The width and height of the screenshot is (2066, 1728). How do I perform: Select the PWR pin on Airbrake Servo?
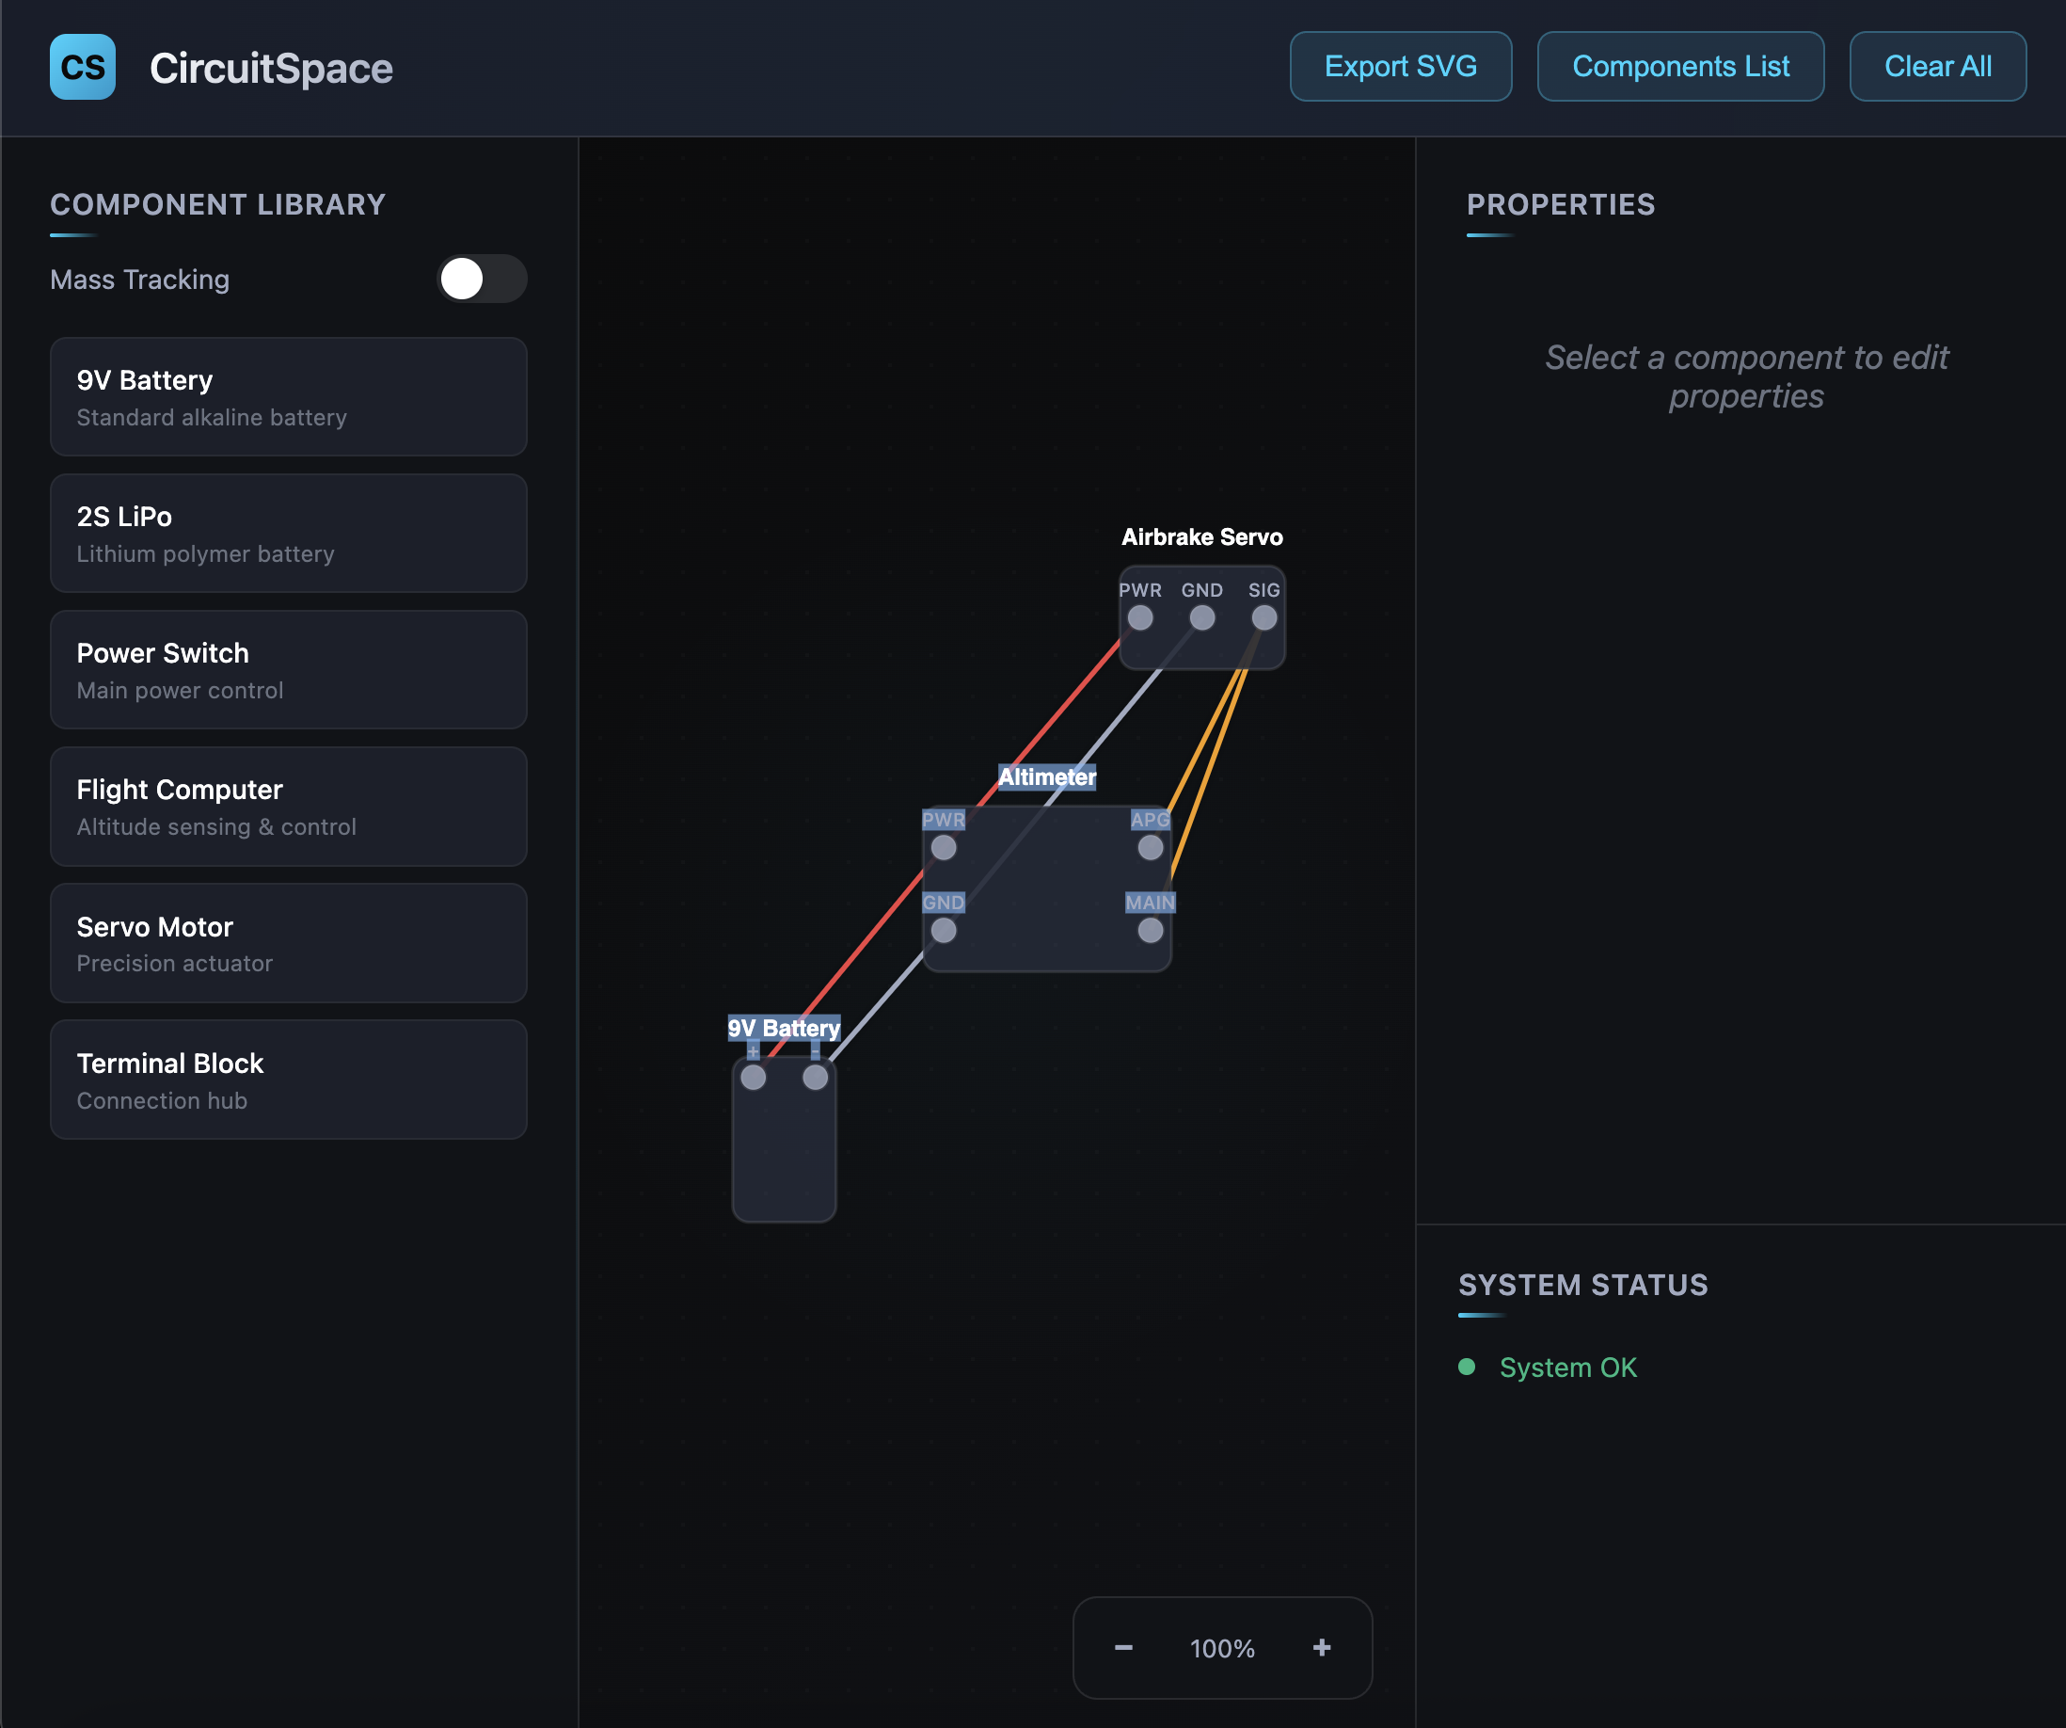coord(1141,618)
